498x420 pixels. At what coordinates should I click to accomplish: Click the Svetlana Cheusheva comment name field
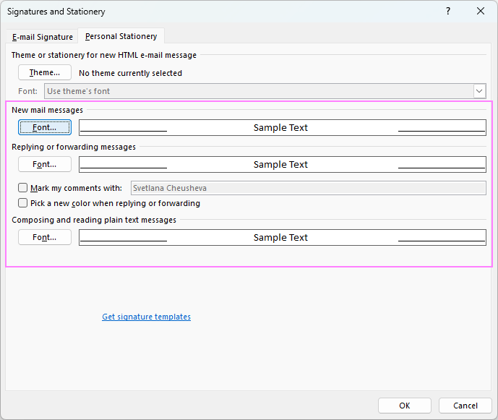pyautogui.click(x=309, y=188)
